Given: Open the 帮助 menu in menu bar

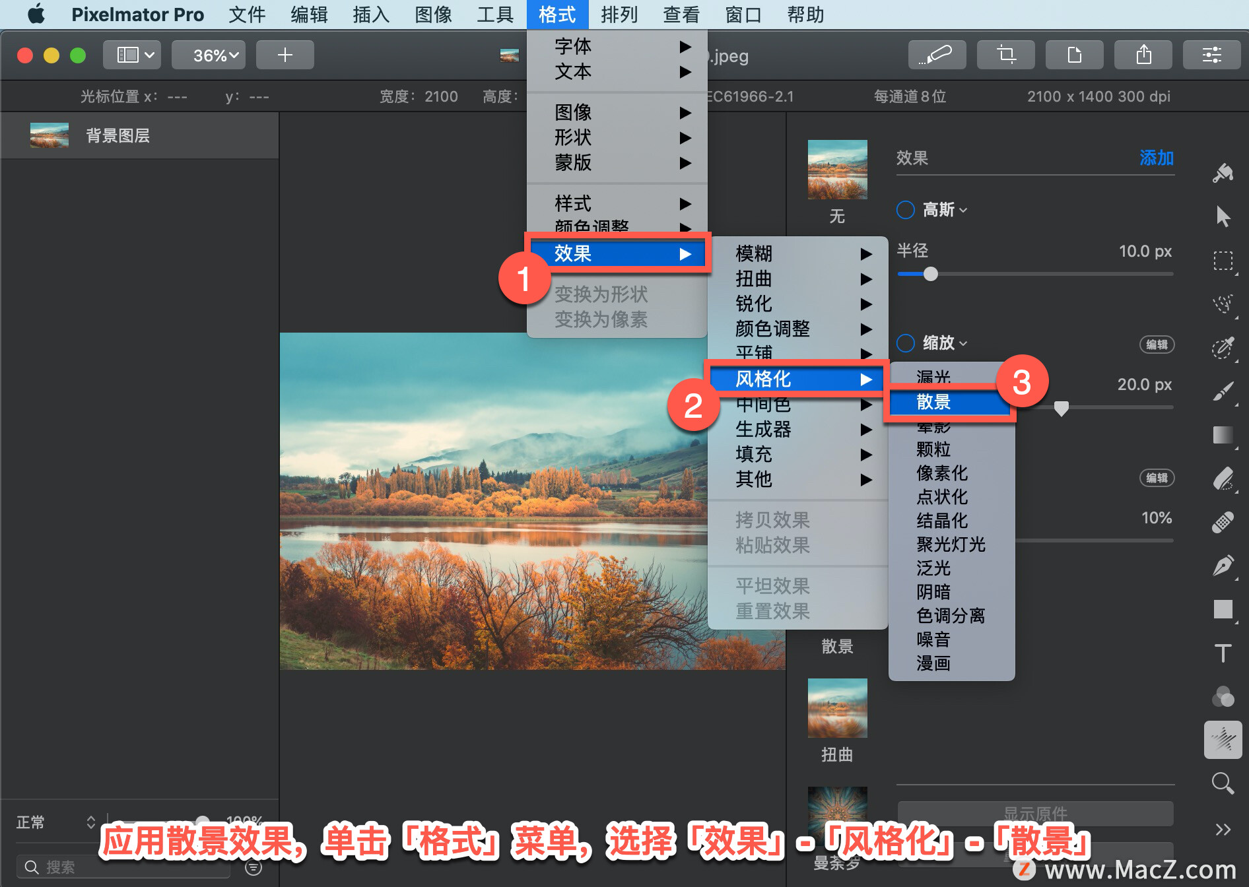Looking at the screenshot, I should [805, 14].
